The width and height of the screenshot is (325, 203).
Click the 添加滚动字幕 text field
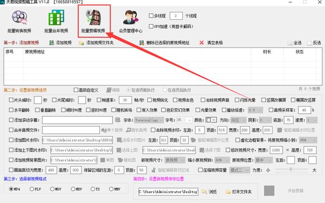(77, 120)
